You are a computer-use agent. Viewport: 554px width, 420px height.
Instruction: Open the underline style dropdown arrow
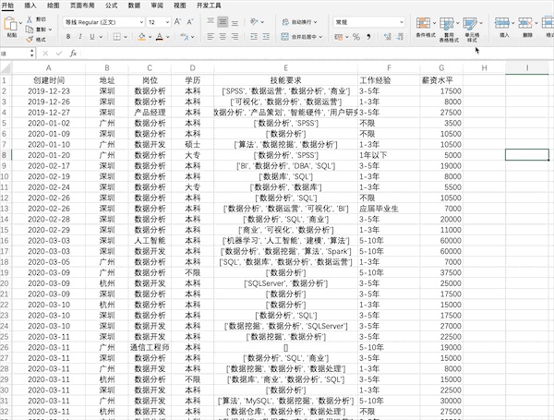coord(101,37)
